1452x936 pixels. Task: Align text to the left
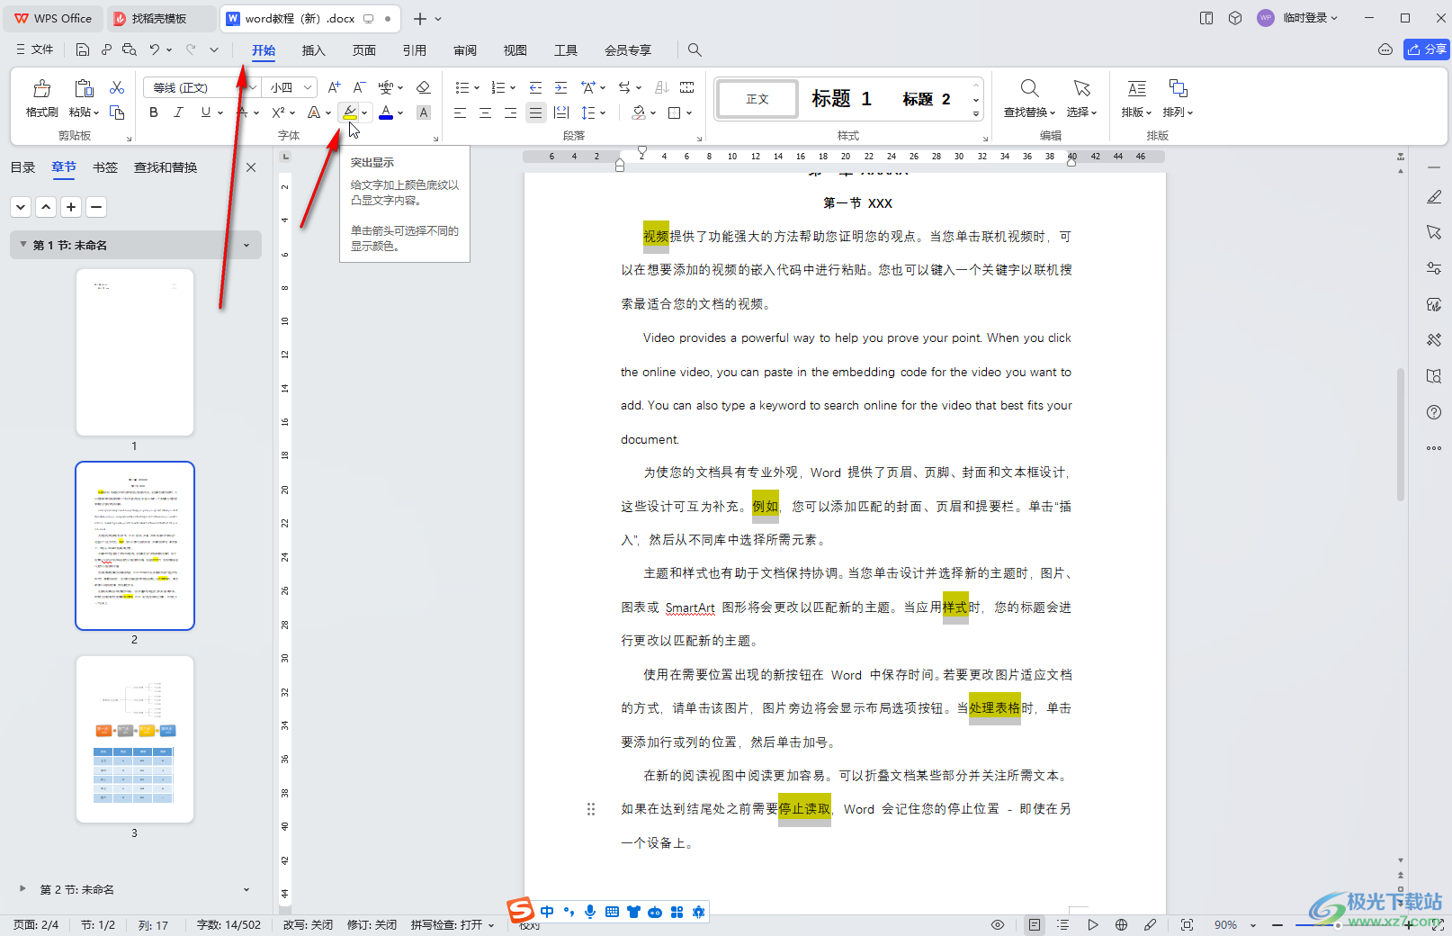tap(460, 112)
